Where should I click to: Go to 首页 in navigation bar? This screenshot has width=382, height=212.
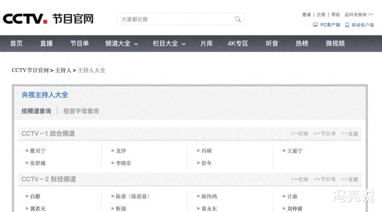pyautogui.click(x=16, y=44)
